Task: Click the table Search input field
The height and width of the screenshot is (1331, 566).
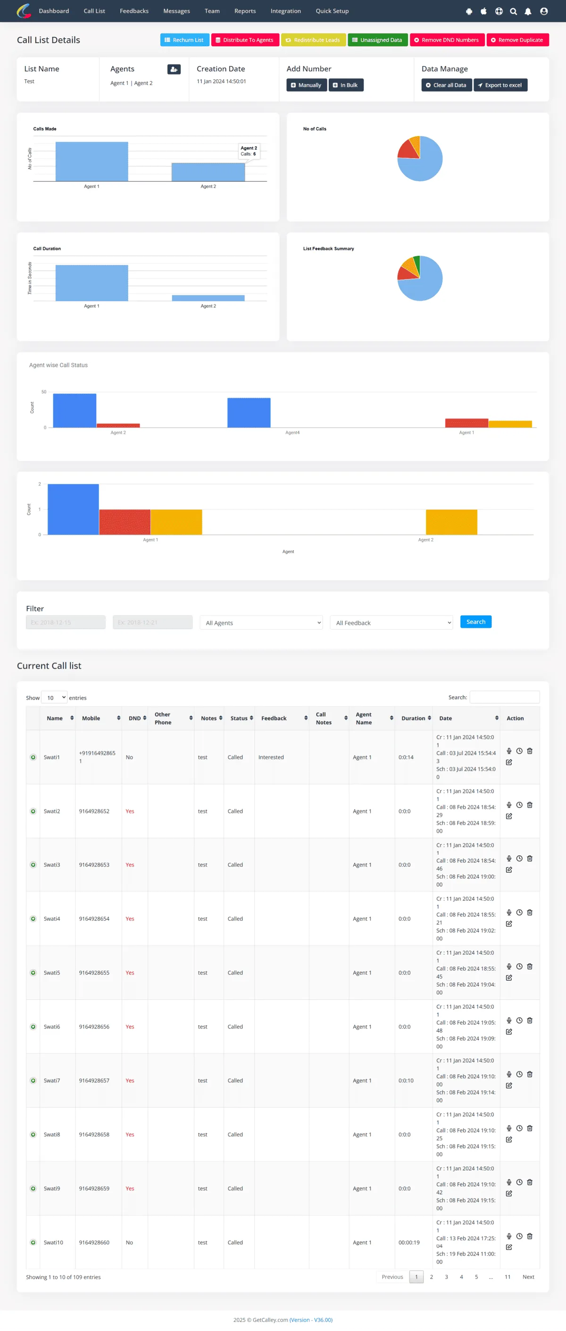Action: (504, 697)
